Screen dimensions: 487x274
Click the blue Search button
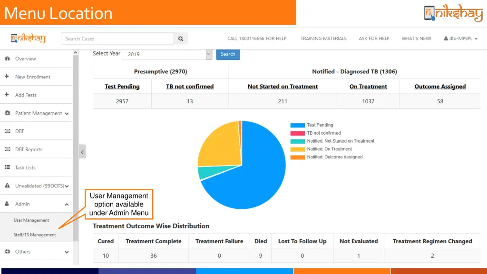pyautogui.click(x=228, y=54)
